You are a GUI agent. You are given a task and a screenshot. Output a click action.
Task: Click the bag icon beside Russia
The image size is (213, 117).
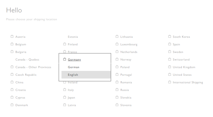(x=117, y=90)
